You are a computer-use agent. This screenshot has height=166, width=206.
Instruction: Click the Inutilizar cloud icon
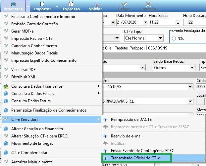point(105,143)
